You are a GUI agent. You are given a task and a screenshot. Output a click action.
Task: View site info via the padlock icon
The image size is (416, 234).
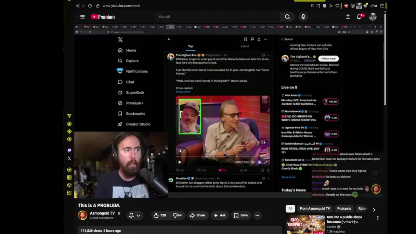[x=98, y=6]
